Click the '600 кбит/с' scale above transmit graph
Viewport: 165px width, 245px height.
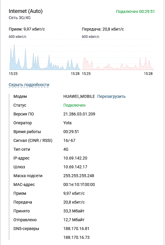point(91,37)
